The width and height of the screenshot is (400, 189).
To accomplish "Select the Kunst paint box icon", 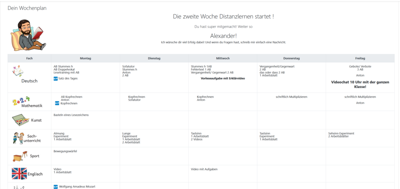I will 20,119.
